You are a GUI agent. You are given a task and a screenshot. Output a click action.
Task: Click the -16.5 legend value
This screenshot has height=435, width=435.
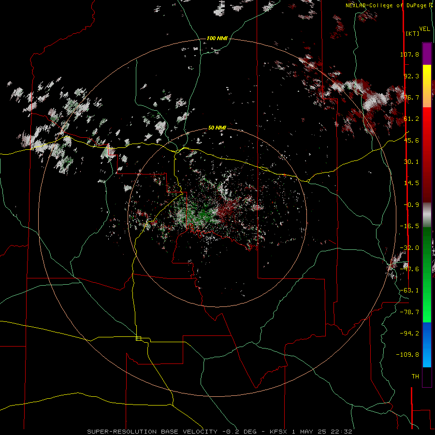409,226
